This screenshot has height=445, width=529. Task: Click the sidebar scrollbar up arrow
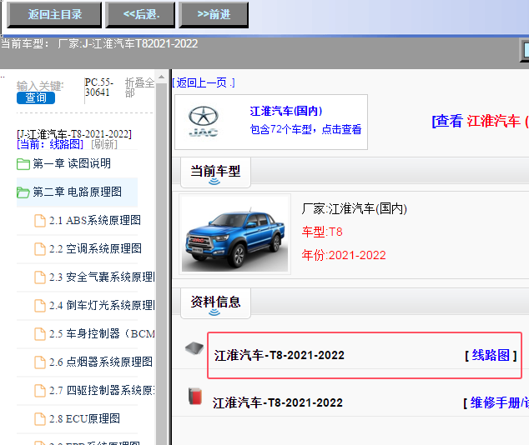coord(162,77)
